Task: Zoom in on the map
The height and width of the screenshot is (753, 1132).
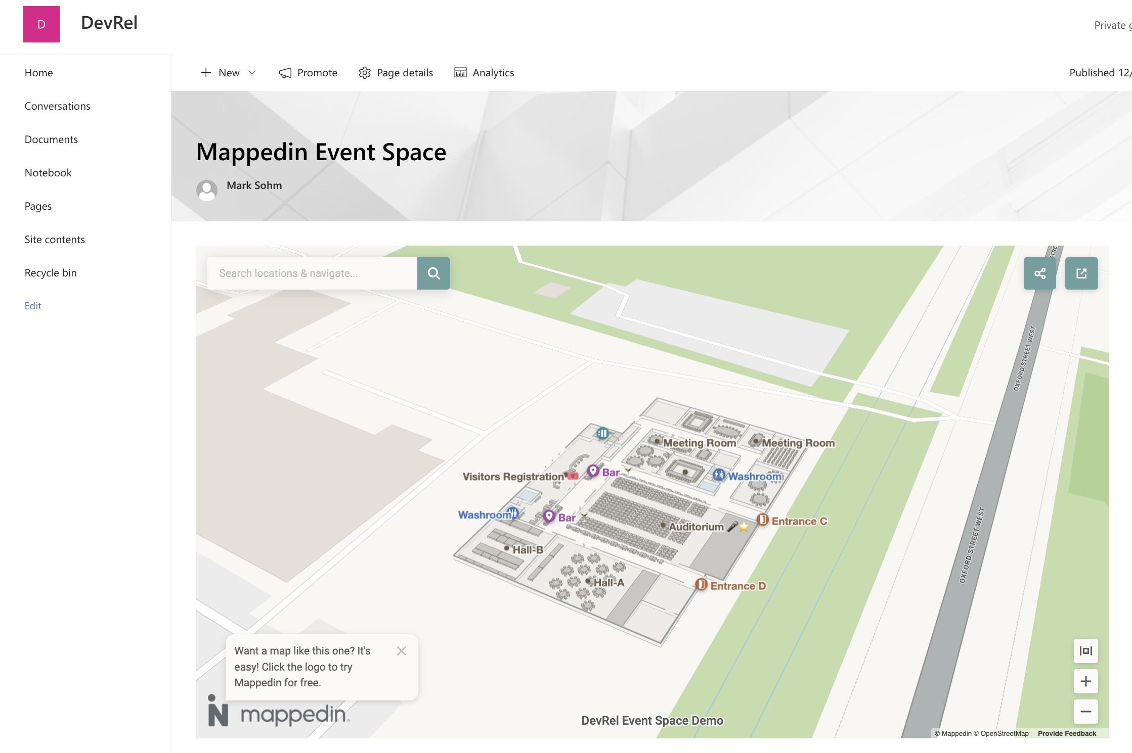Action: point(1085,681)
